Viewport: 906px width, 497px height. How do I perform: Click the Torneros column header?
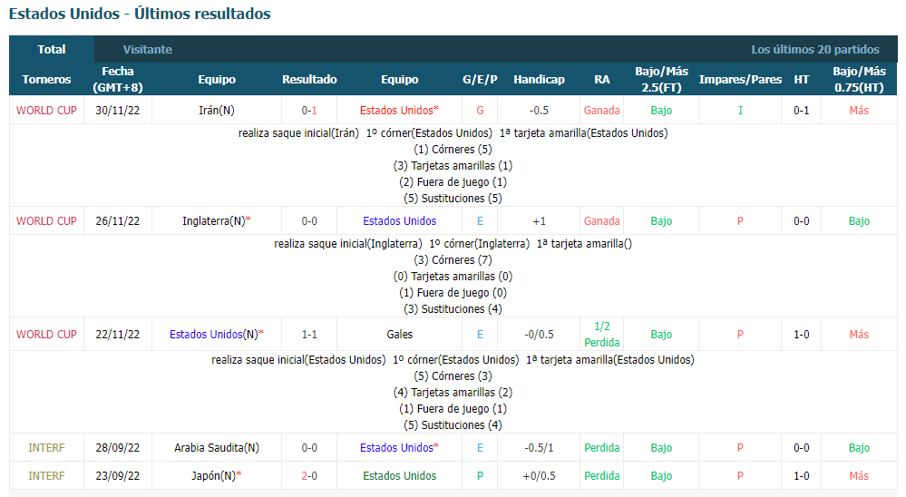46,79
